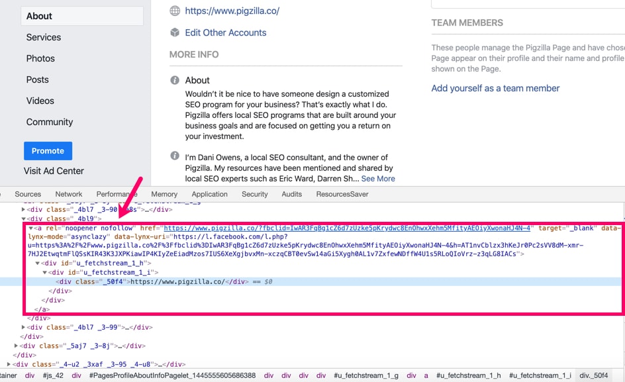This screenshot has width=625, height=382.
Task: Open the https://www.pigzilla.co/ website link
Action: [x=232, y=11]
